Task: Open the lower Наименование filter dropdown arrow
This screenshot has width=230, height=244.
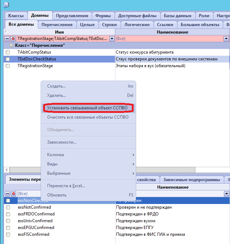Action: (x=226, y=194)
